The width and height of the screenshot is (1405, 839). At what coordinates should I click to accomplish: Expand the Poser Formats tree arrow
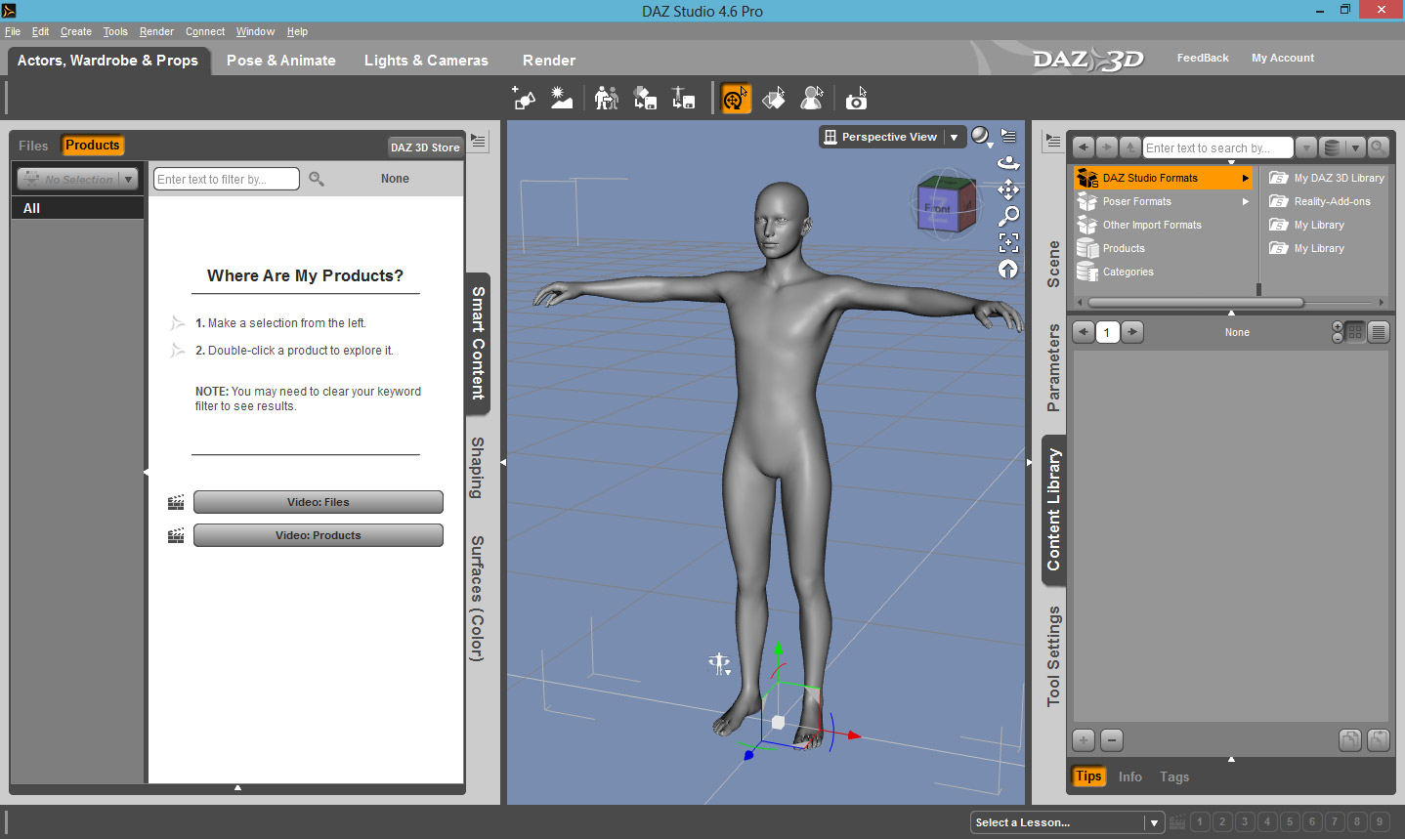tap(1245, 202)
